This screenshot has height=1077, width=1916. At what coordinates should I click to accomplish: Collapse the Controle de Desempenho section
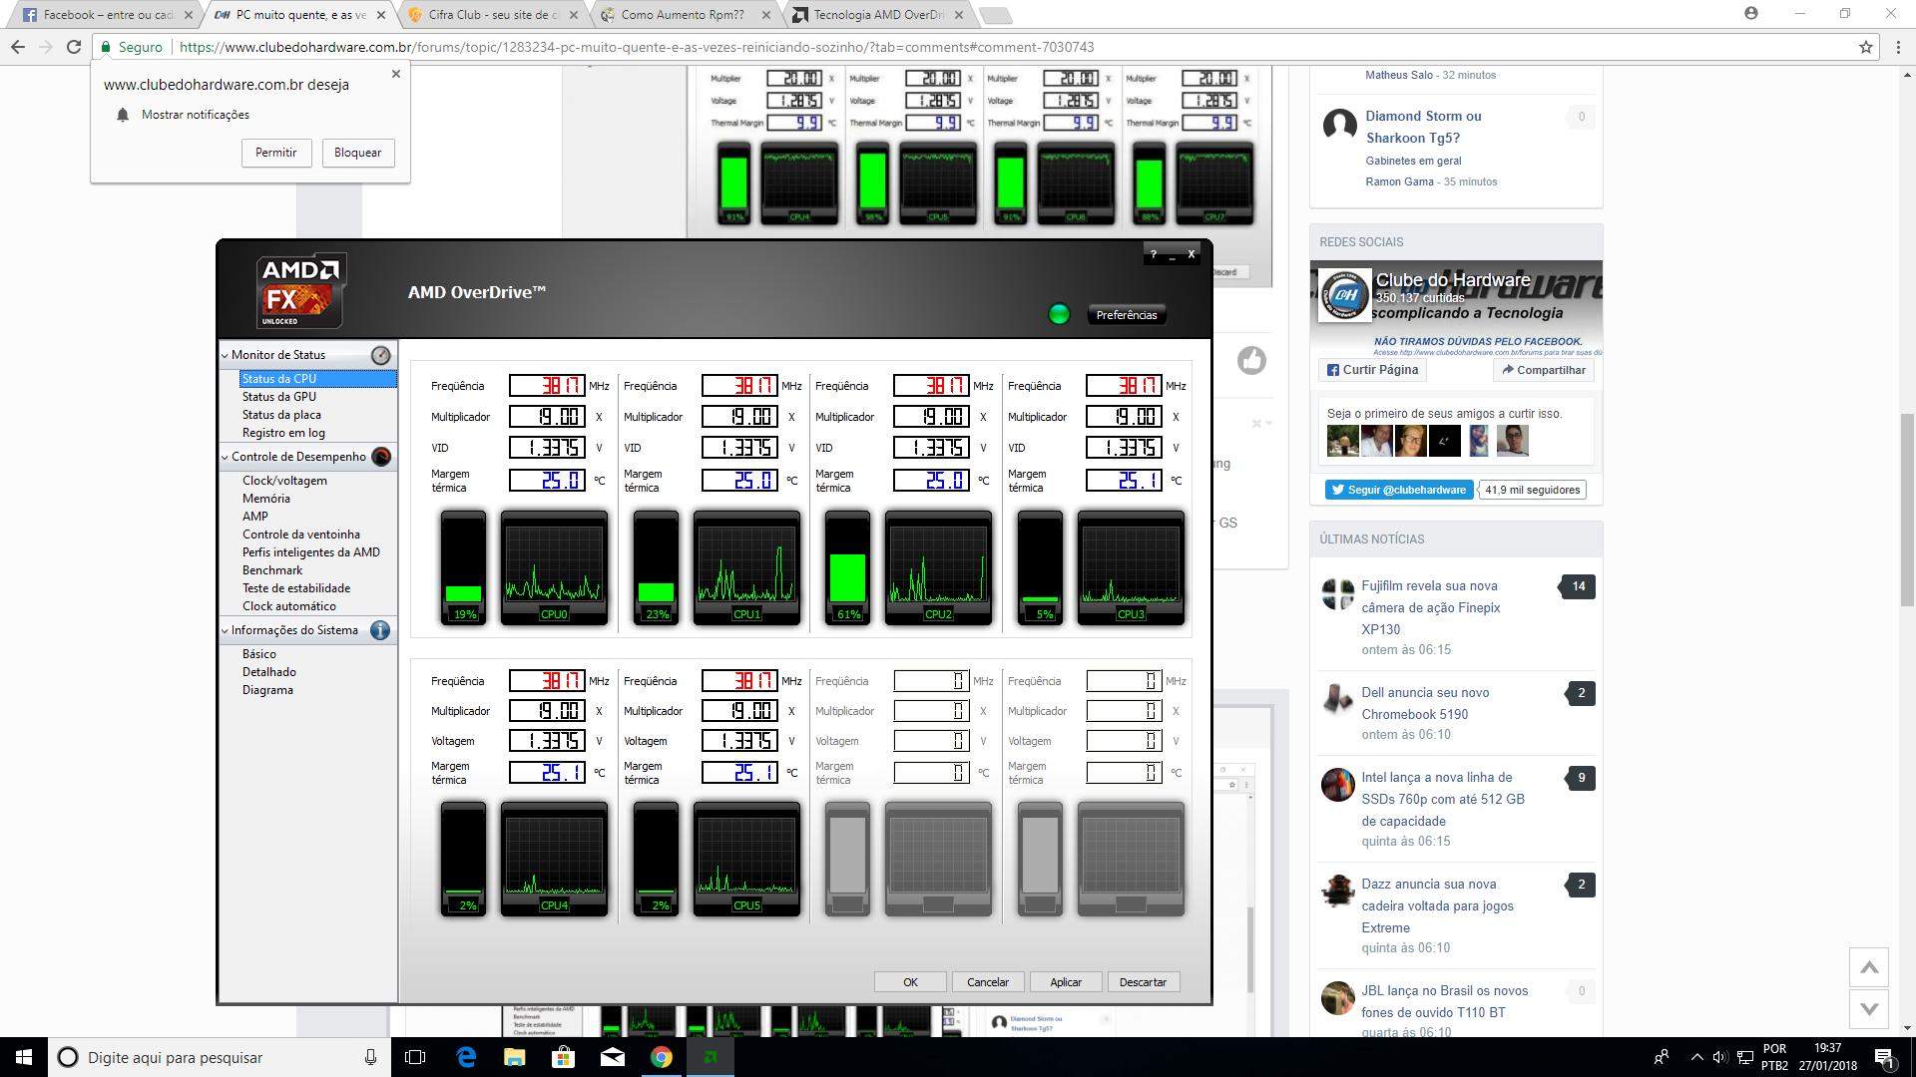pyautogui.click(x=225, y=458)
